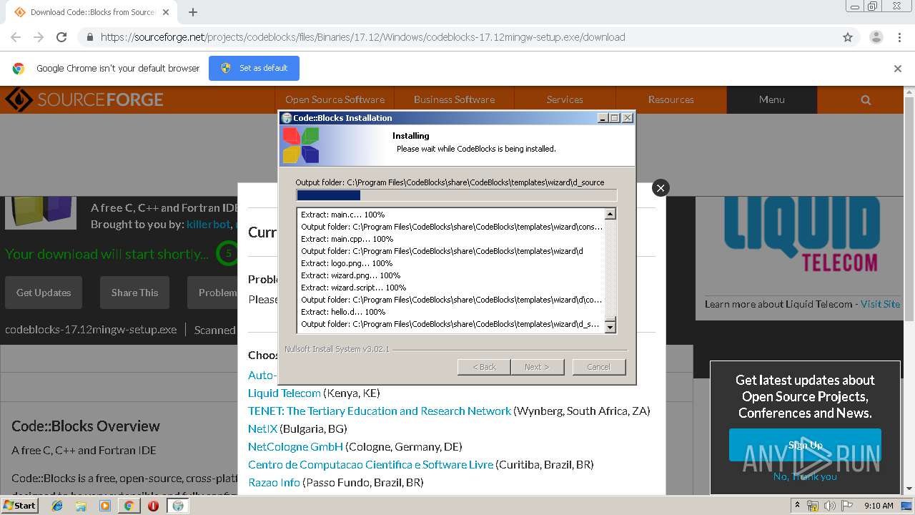Click the Liquid Telecom ad banner
Image resolution: width=915 pixels, height=515 pixels.
coord(801,236)
